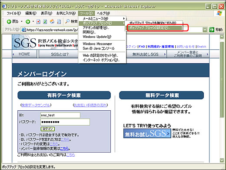Screen dimensions: 226x170
Task: Click the HOME navigation tab
Action: [x=24, y=54]
